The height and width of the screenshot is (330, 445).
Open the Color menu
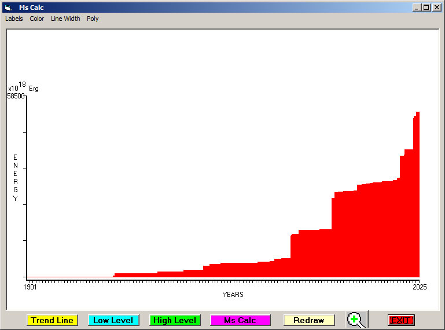tap(37, 19)
